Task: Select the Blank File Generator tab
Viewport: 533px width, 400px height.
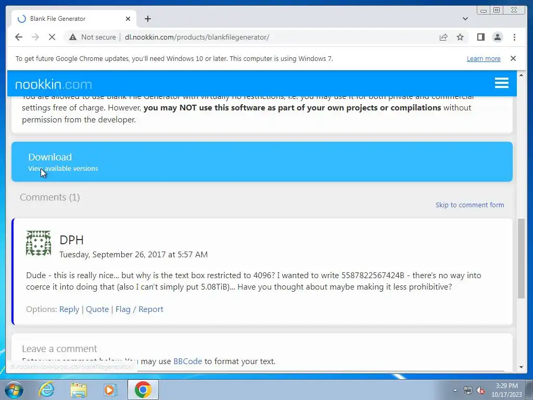Action: coord(74,19)
